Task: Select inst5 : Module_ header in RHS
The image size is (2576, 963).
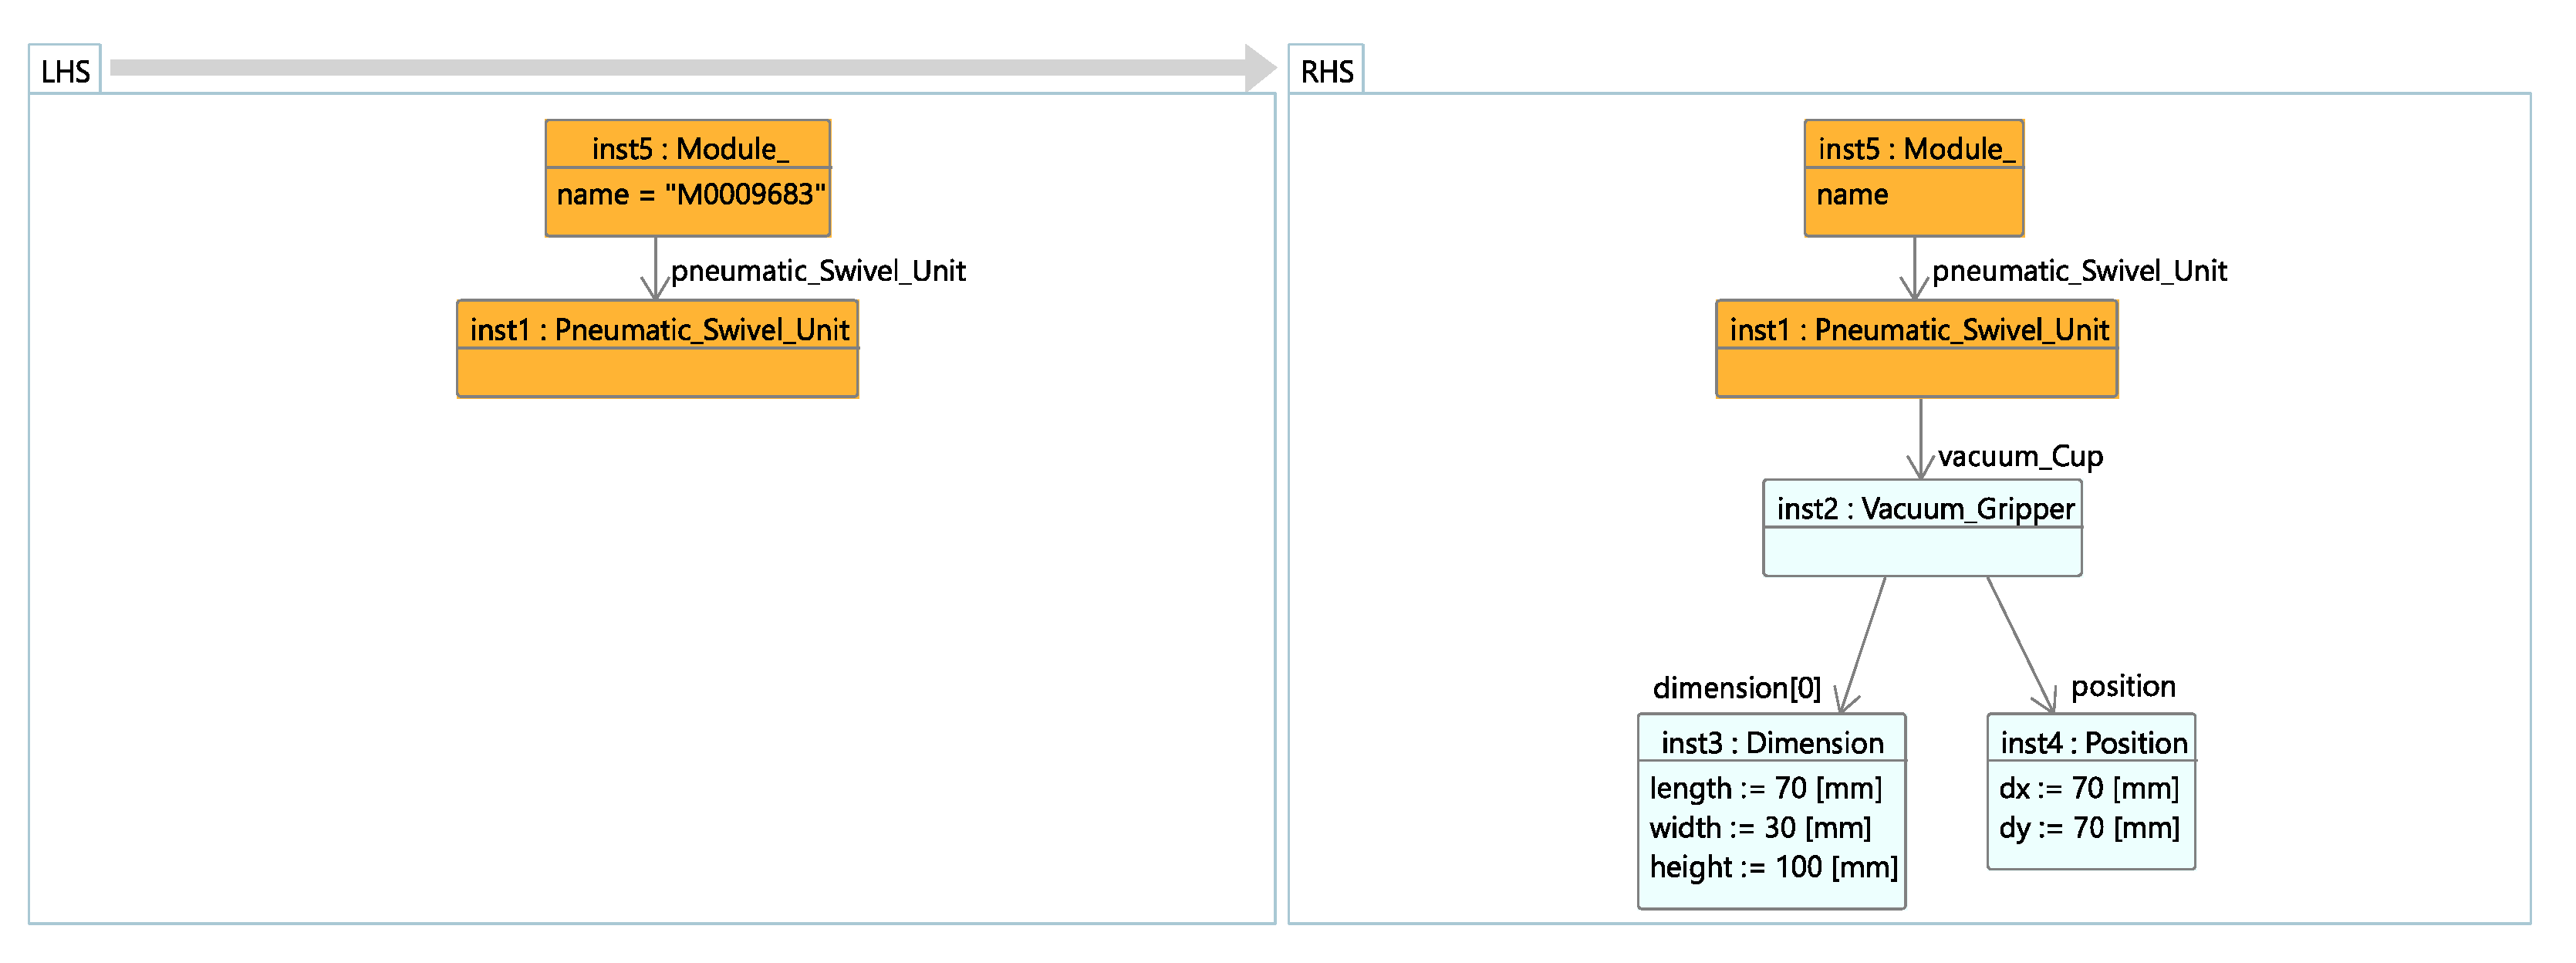Action: [x=1915, y=148]
